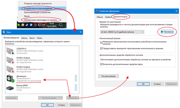
Task: Click the Свойства: Динамики title bar icon
Action: coord(97,11)
